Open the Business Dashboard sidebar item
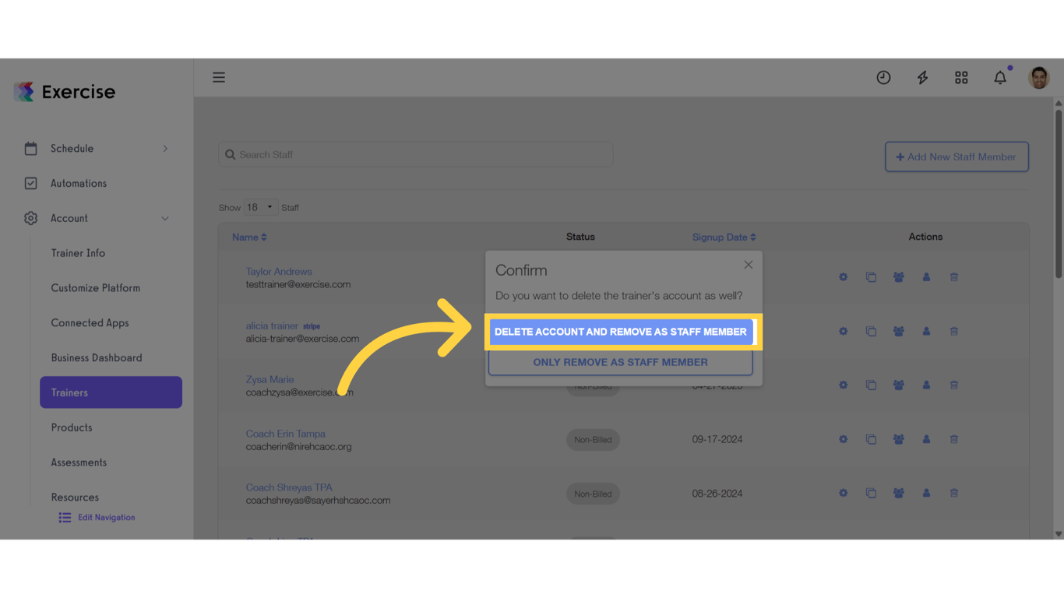Screen dimensions: 1064x598 tap(96, 357)
